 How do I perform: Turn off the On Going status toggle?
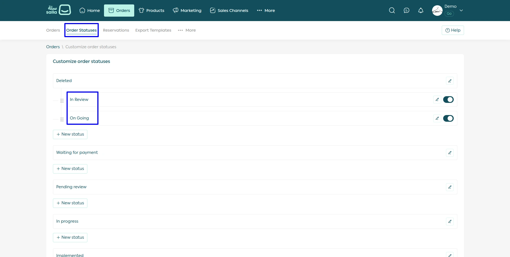[x=448, y=118]
